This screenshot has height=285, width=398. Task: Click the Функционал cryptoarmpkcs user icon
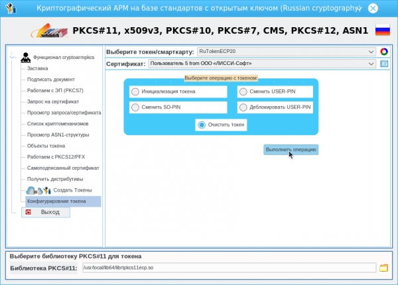(25, 58)
